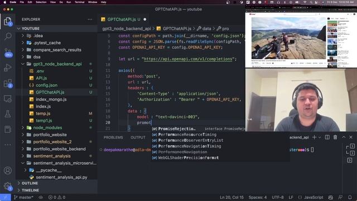Screen dimensions: 357x201
Task: Expand the __pycache__ folder
Action: (x=26, y=170)
